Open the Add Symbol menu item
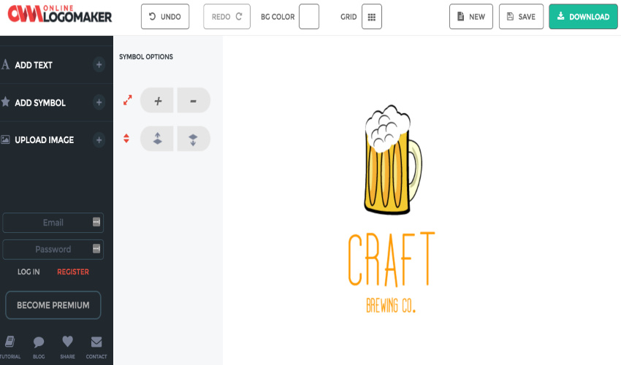 click(x=40, y=103)
